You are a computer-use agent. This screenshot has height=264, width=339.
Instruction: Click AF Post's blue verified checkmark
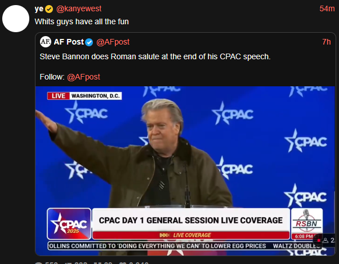point(89,42)
